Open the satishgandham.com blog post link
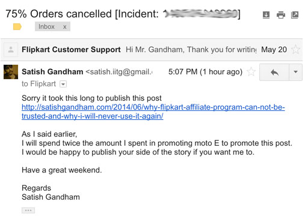This screenshot has width=305, height=220. tap(153, 107)
